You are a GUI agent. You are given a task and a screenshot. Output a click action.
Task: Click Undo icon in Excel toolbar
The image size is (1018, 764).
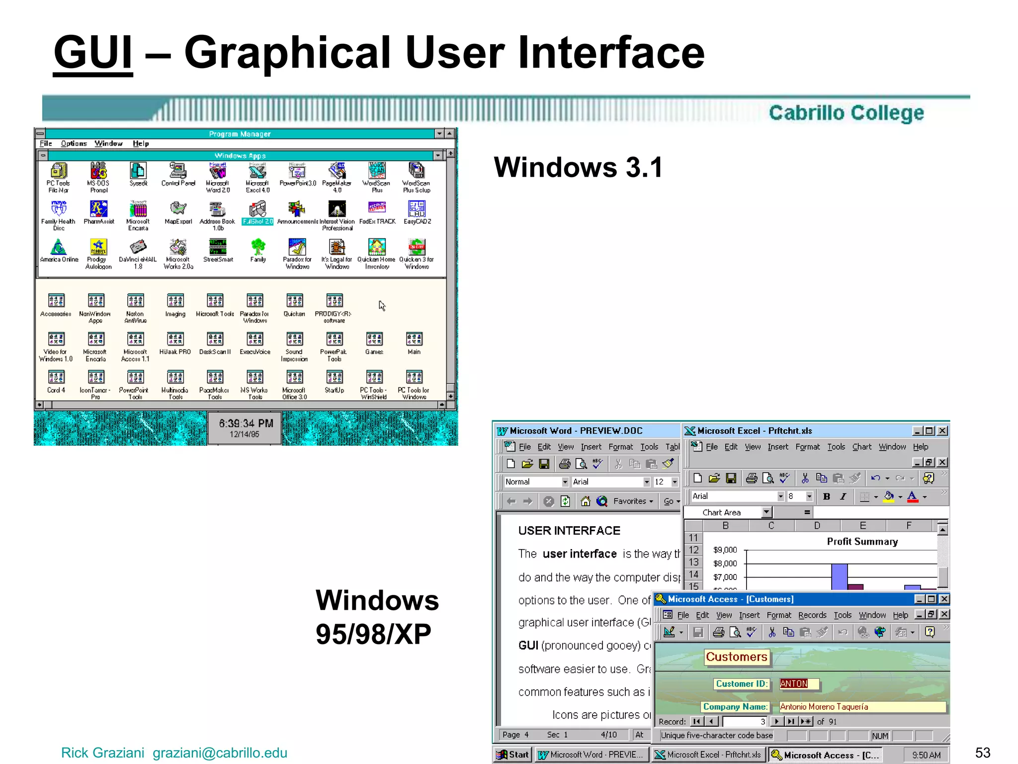click(x=875, y=478)
